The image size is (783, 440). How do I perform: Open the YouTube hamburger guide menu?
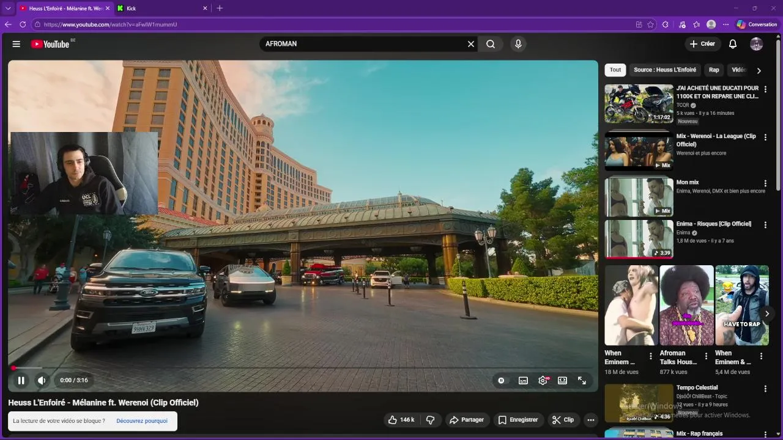tap(17, 44)
